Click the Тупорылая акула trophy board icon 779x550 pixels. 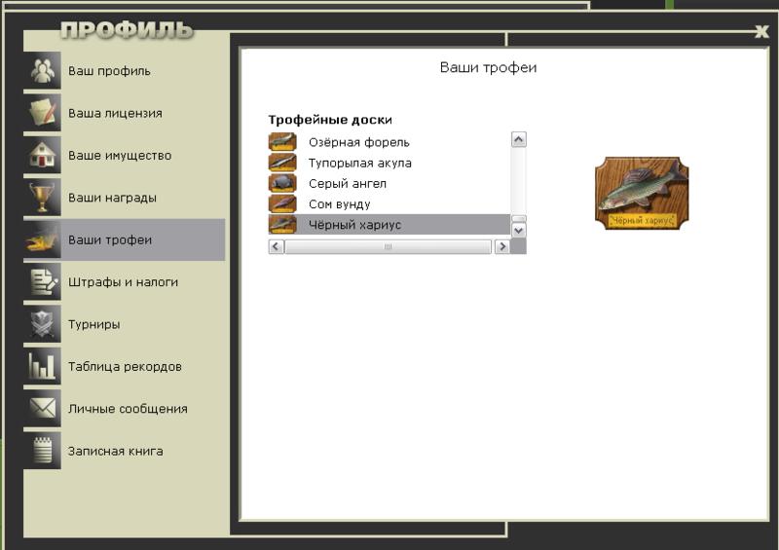click(282, 163)
